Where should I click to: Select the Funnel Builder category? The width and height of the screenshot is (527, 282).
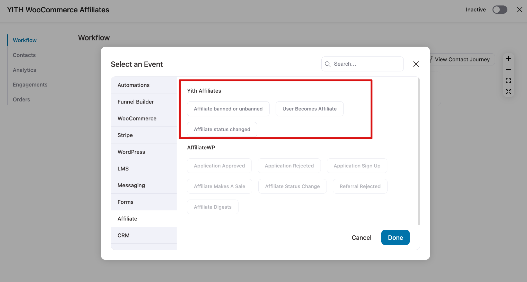pos(144,102)
